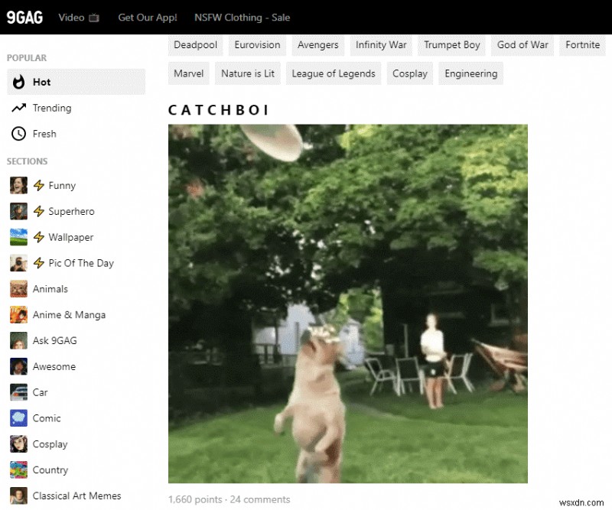
Task: Open the Cosplay sidebar section
Action: click(50, 444)
